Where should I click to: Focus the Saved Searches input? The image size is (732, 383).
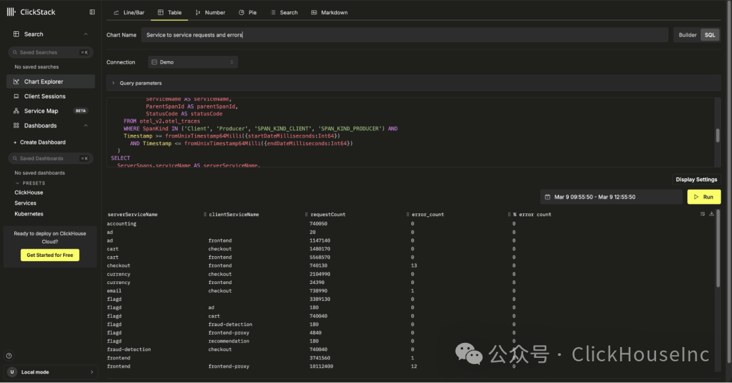pos(50,52)
